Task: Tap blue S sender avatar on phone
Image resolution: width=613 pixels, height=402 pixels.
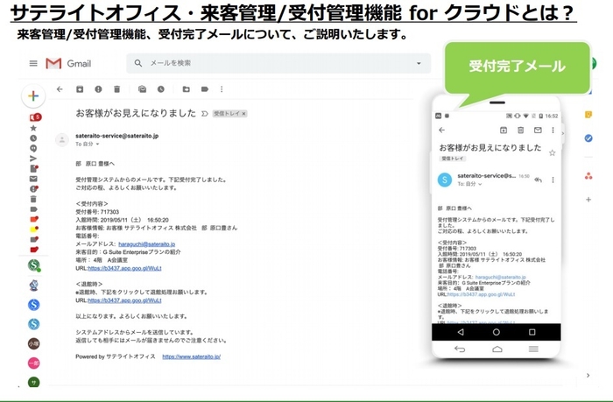Action: (x=445, y=180)
